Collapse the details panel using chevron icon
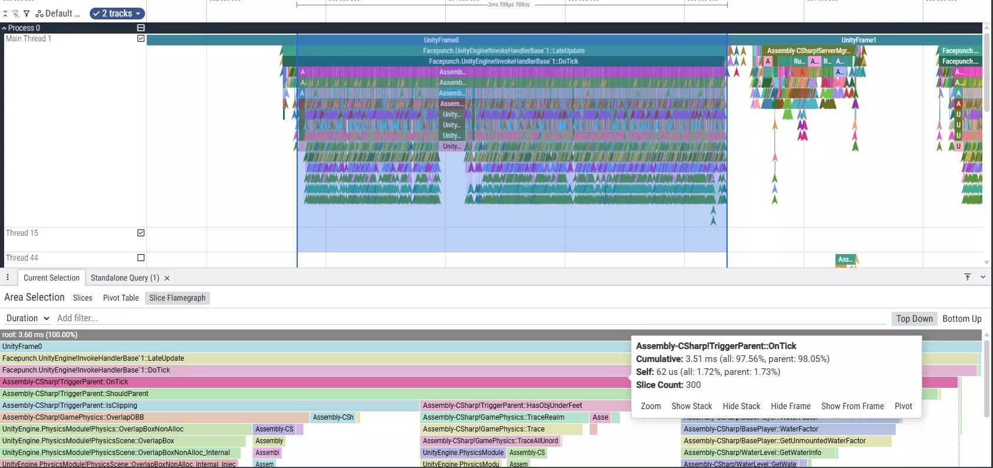Viewport: 993px width, 468px height. [983, 277]
